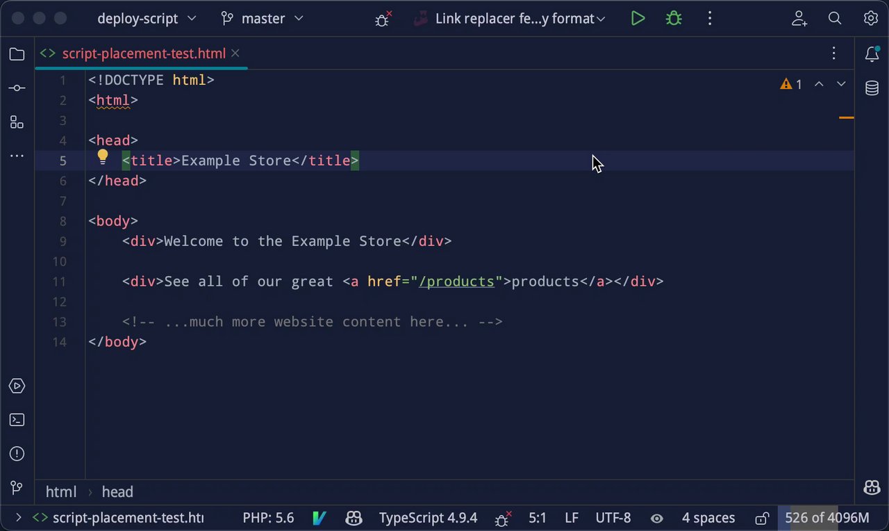Toggle the eye inspection widget in status bar
Viewport: 889px width, 531px height.
[x=656, y=518]
